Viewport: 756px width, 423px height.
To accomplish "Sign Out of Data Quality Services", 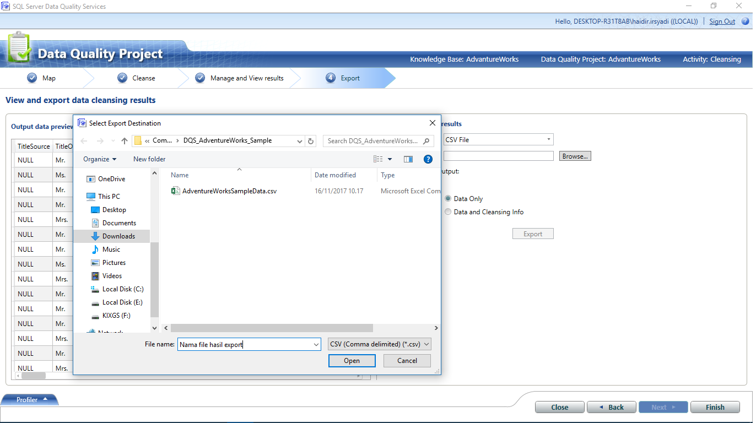I will click(x=722, y=21).
